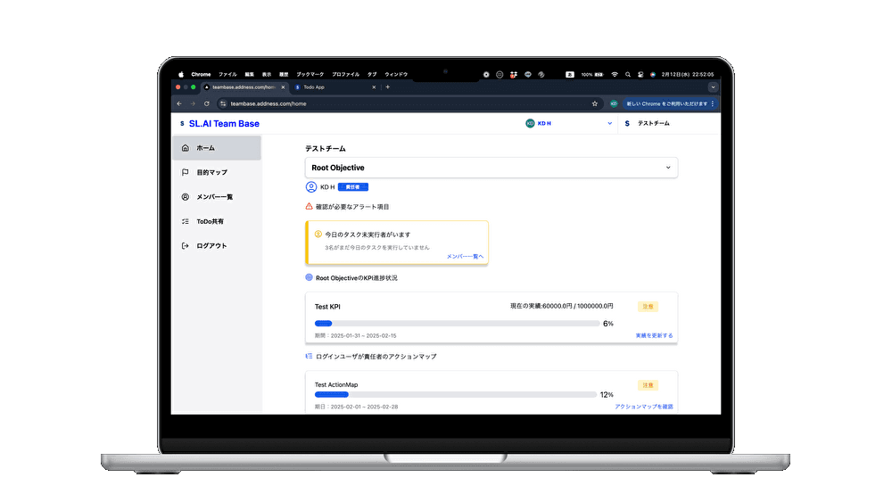Open the Apple menu
This screenshot has width=892, height=502.
coord(181,75)
